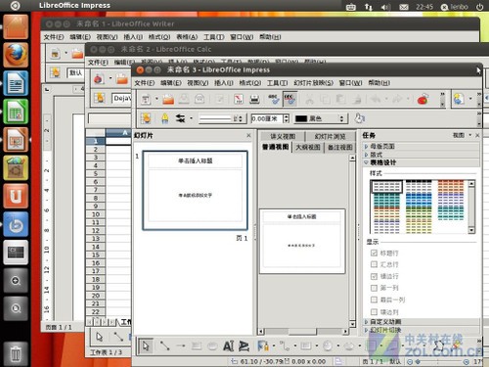Expand 母版页面 section in task pane
This screenshot has height=367, width=489.
[422, 147]
